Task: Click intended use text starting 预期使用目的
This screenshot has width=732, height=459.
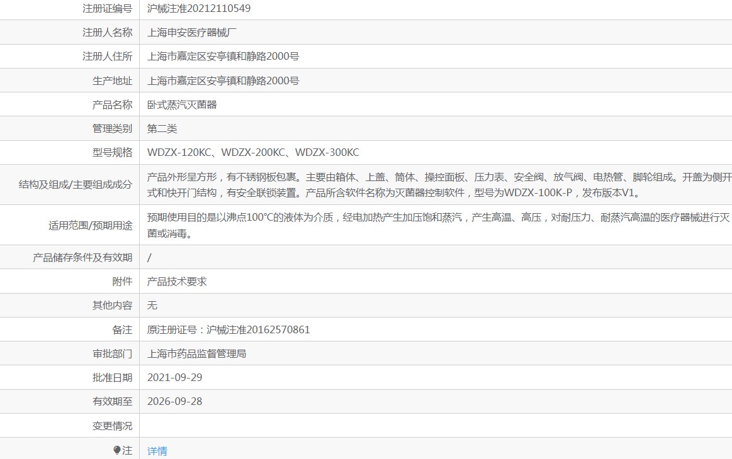Action: coord(438,225)
